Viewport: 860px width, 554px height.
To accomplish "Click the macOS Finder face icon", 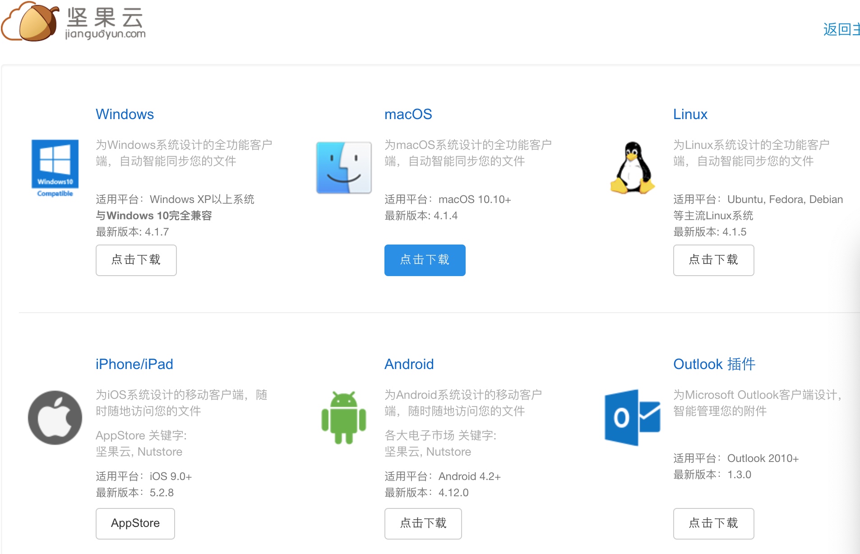I will [x=344, y=168].
